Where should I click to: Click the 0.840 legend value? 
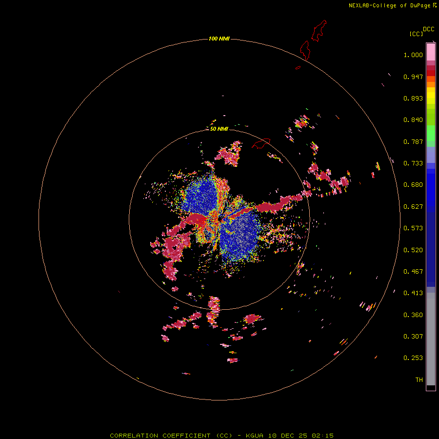pyautogui.click(x=413, y=120)
